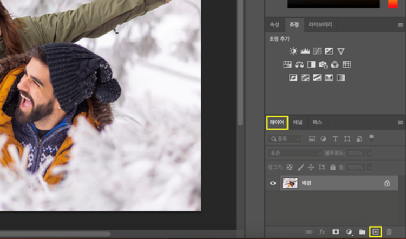Screen dimensions: 406x239
Task: Add a Selective Color adjustment (crossed envelope icon)
Action: tap(329, 78)
